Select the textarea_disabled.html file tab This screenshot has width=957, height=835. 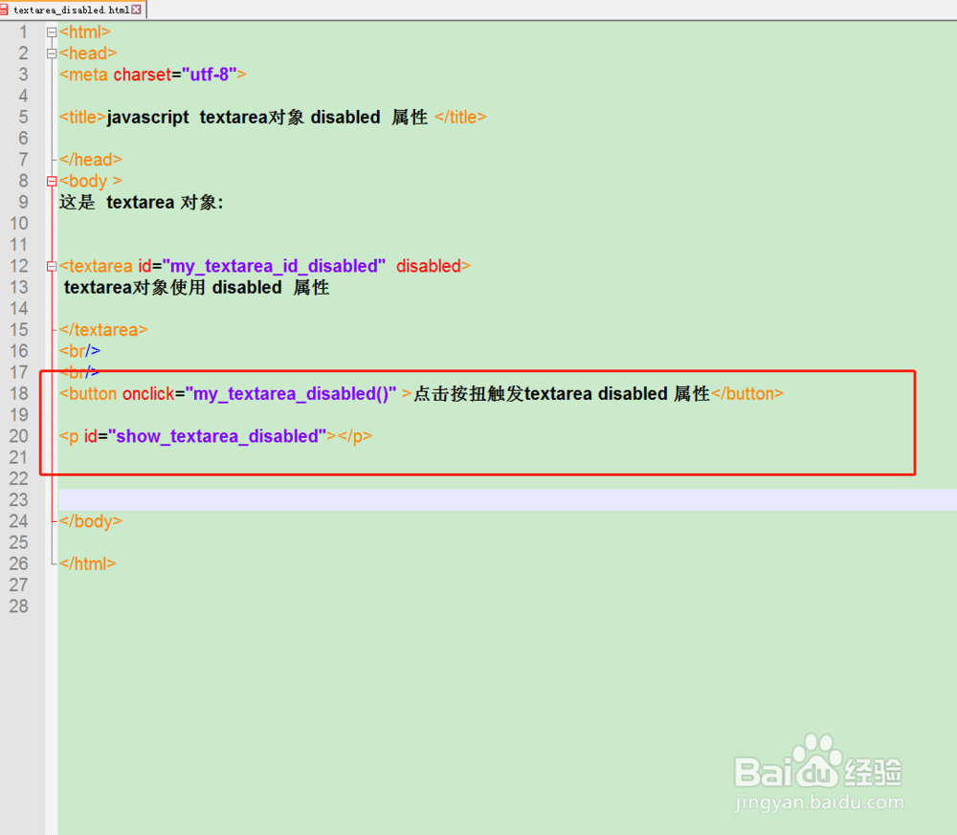pyautogui.click(x=72, y=10)
